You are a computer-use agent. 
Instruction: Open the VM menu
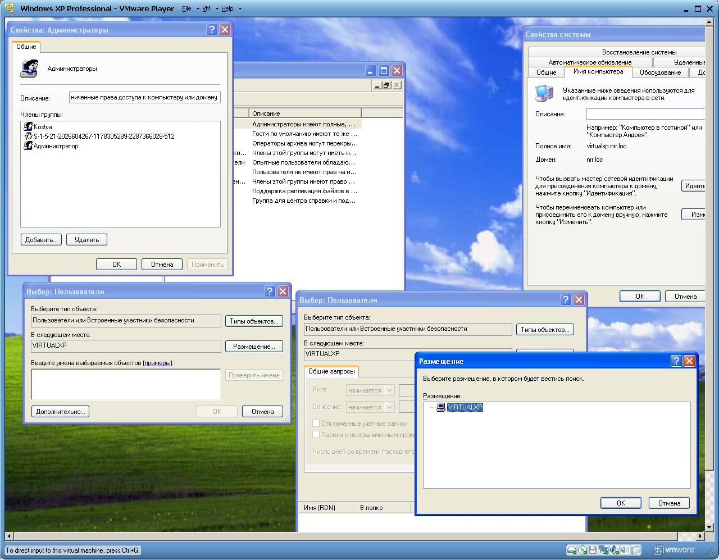click(206, 8)
